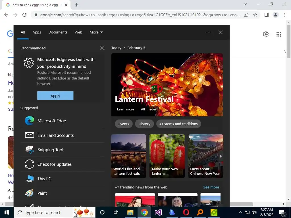Open the Windows Start button
The image size is (291, 218).
(7, 212)
